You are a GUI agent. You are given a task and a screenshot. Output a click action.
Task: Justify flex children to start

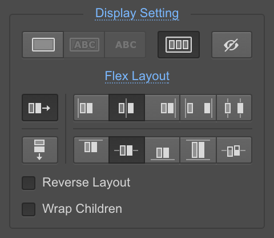(x=91, y=108)
